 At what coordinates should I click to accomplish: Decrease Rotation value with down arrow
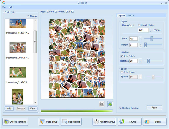tap(140, 62)
